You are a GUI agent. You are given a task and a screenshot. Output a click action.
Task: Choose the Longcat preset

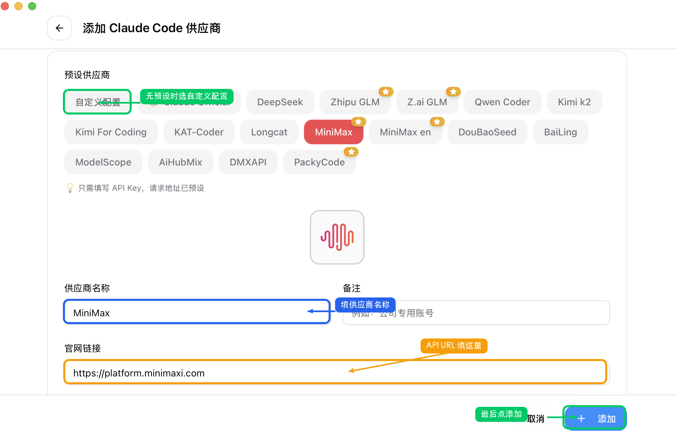(x=269, y=132)
